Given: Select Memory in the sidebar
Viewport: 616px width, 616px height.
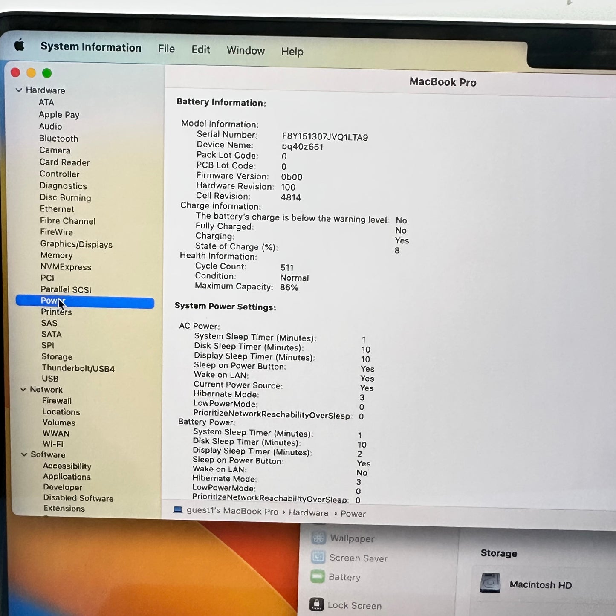Looking at the screenshot, I should pyautogui.click(x=57, y=255).
